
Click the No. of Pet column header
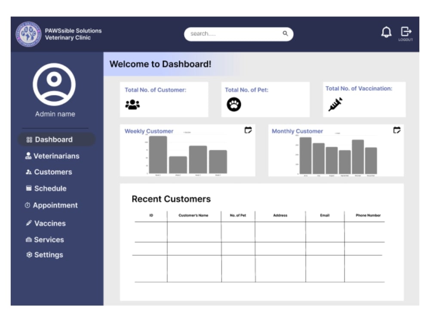coord(238,215)
